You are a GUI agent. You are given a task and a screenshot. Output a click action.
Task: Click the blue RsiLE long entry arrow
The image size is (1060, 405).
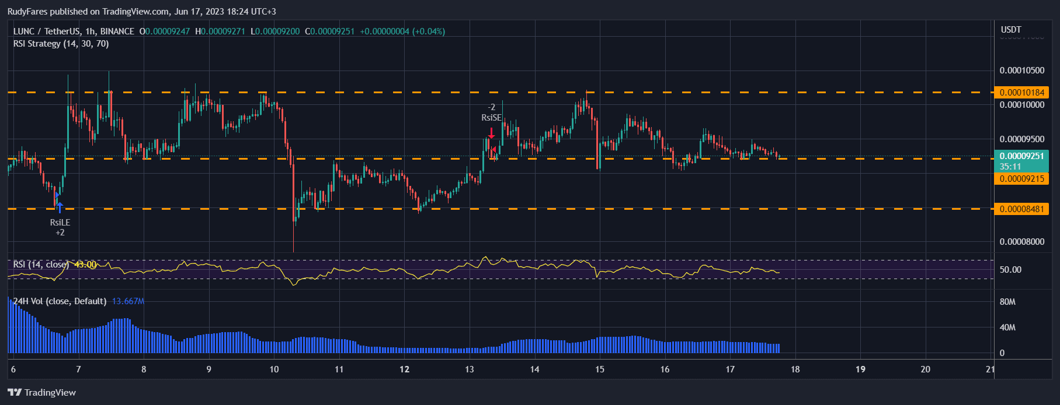click(59, 207)
